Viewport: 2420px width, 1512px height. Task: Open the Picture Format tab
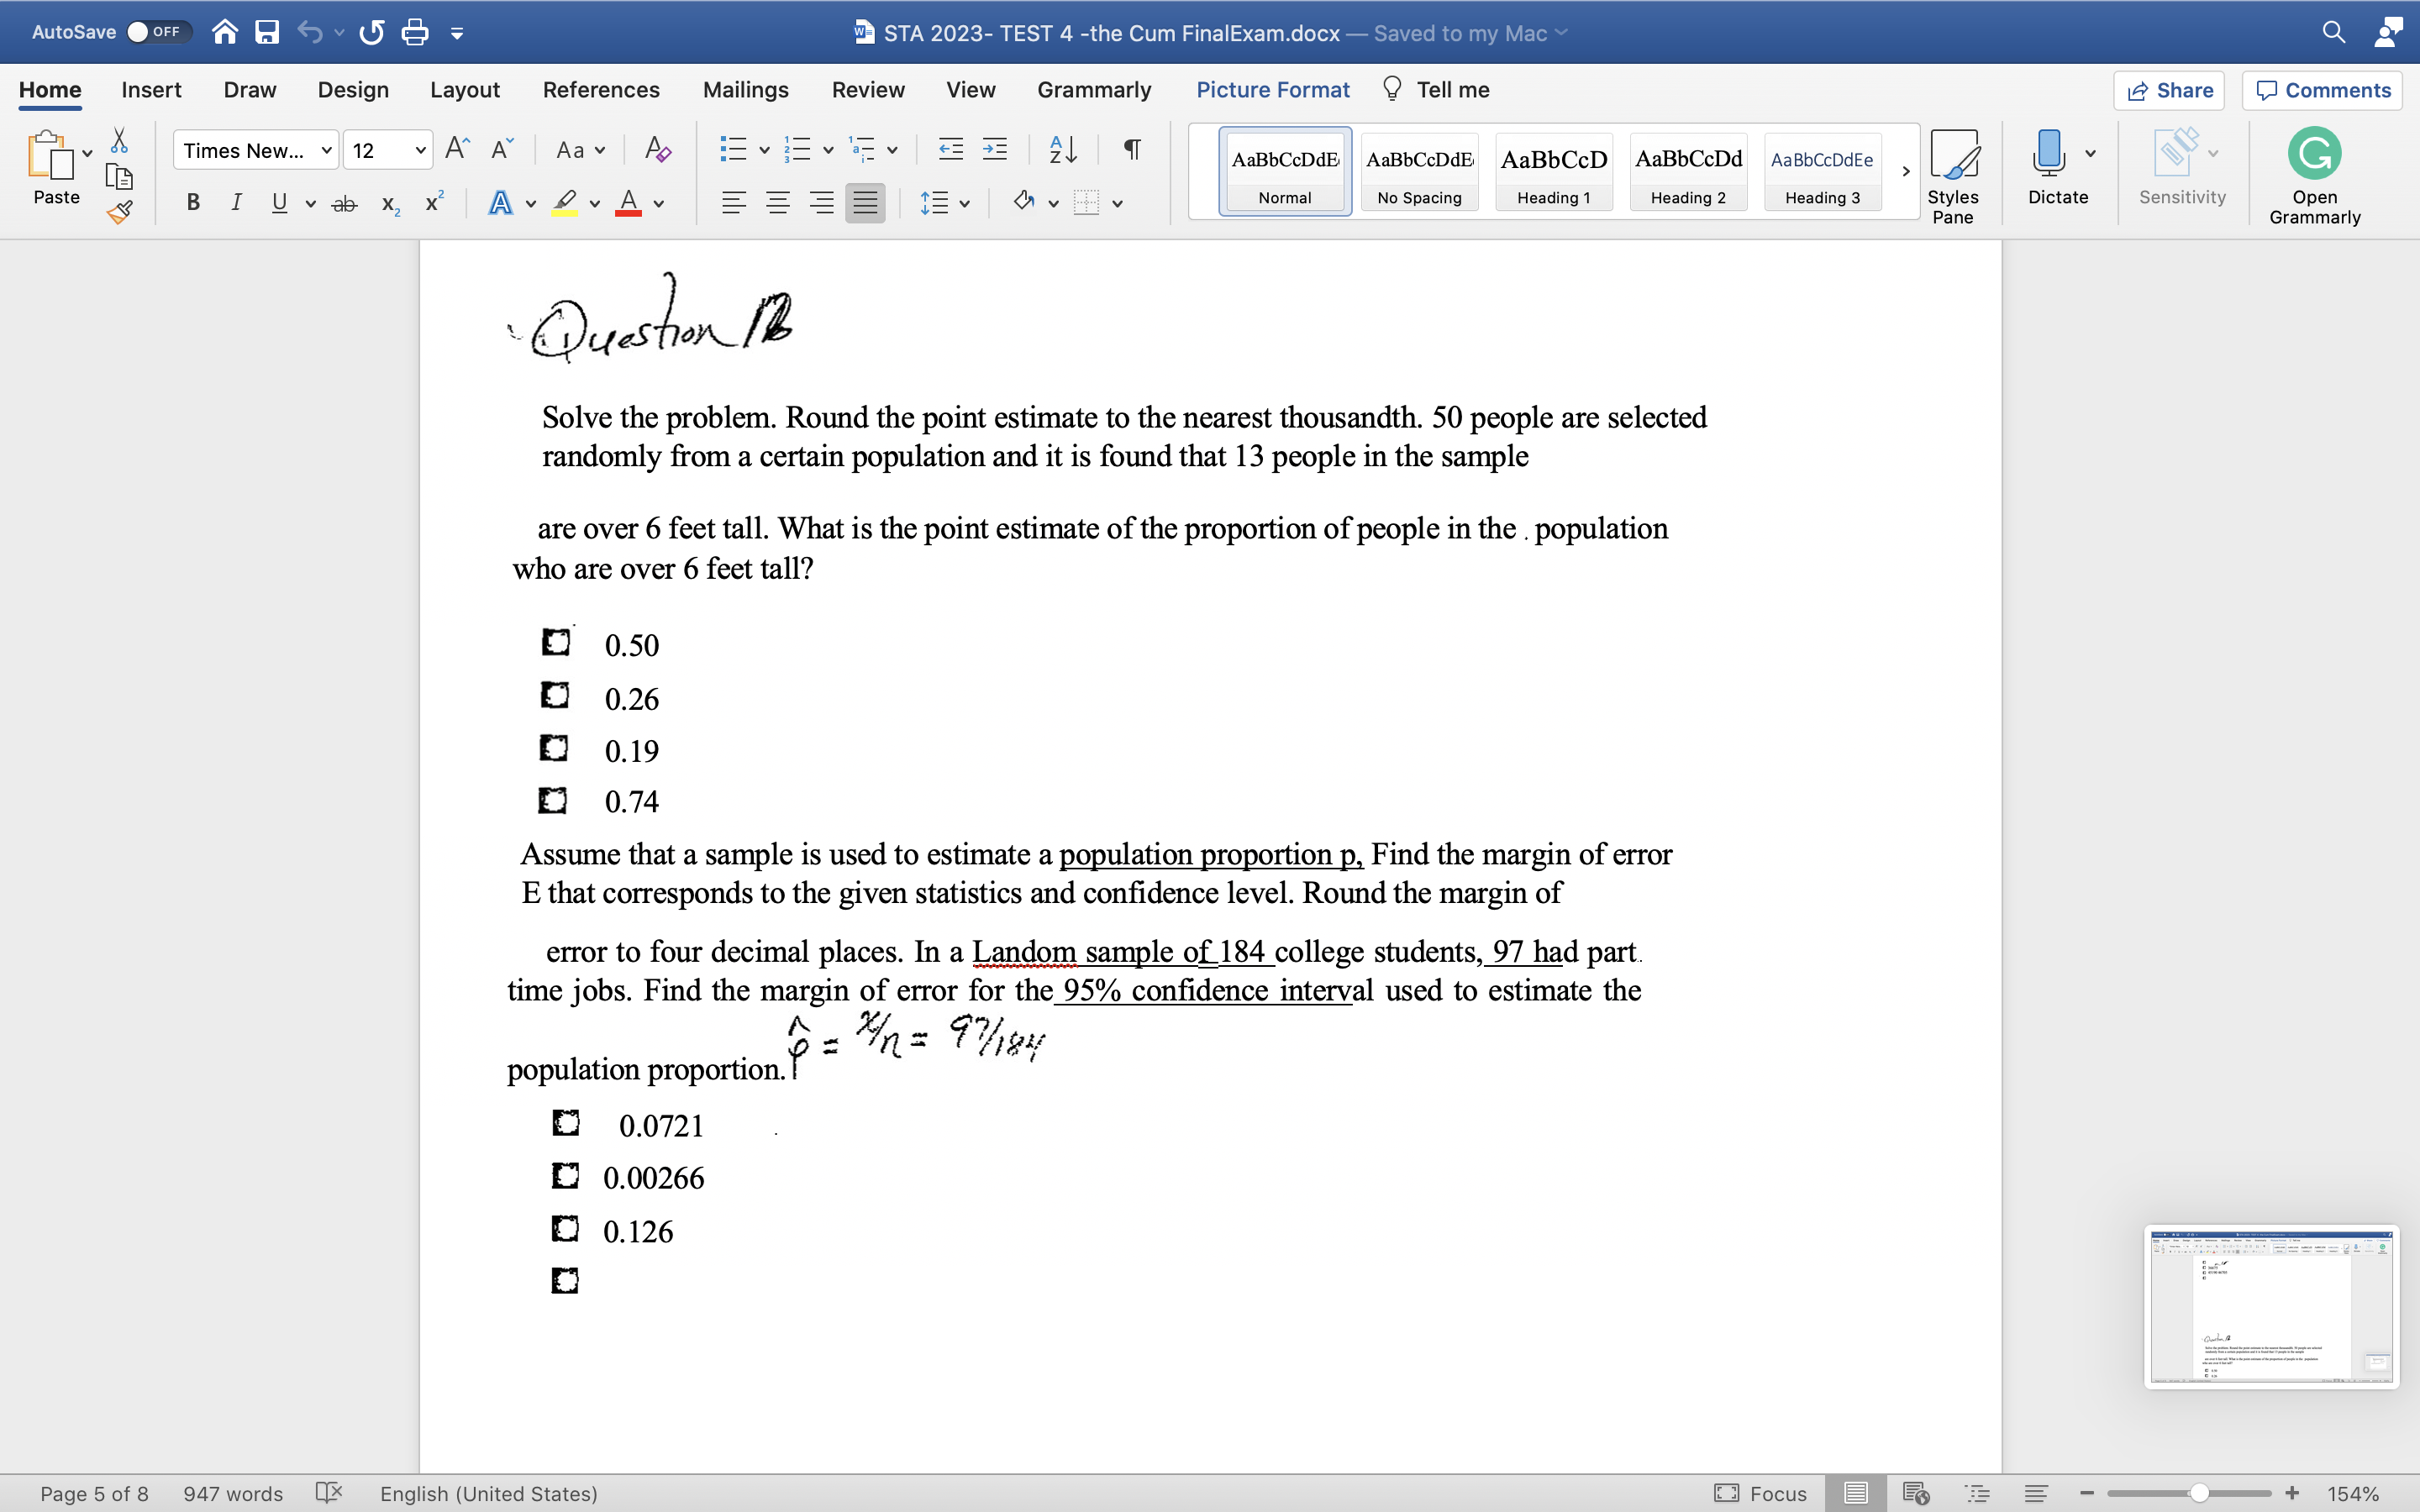(x=1272, y=89)
